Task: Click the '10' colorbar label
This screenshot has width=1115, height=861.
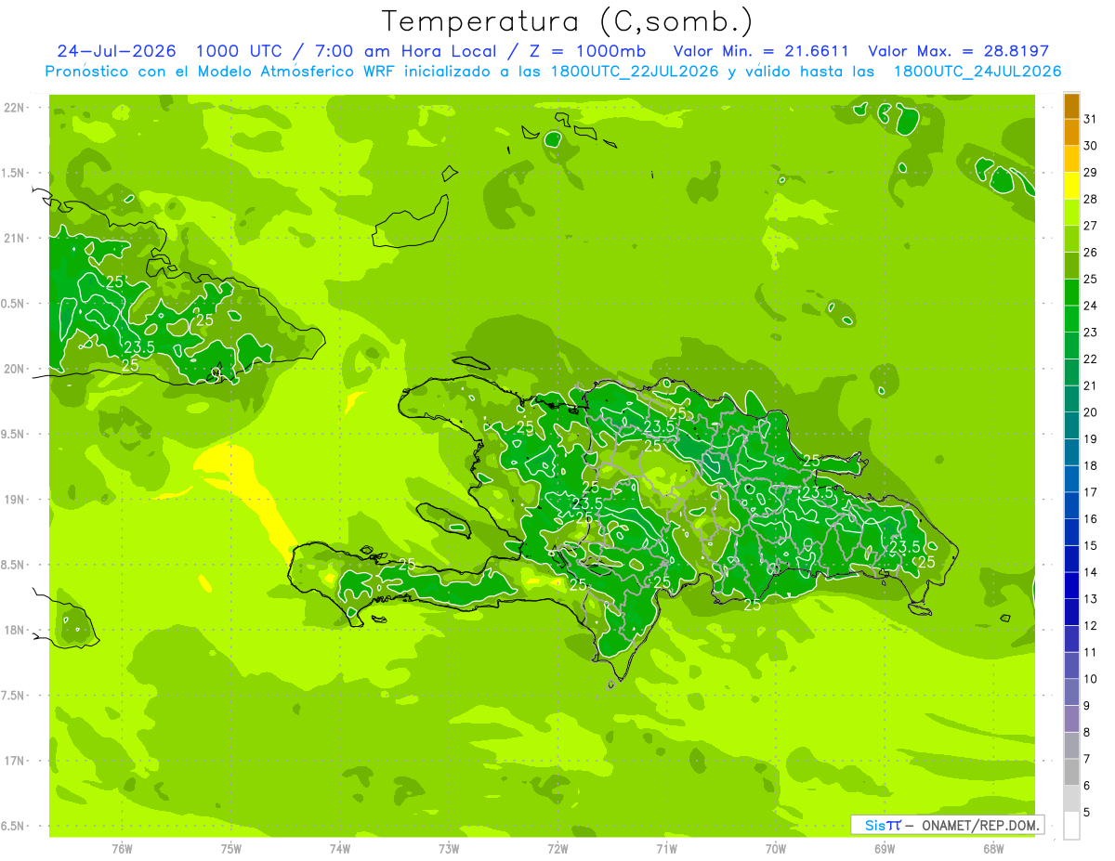Action: click(x=1090, y=680)
